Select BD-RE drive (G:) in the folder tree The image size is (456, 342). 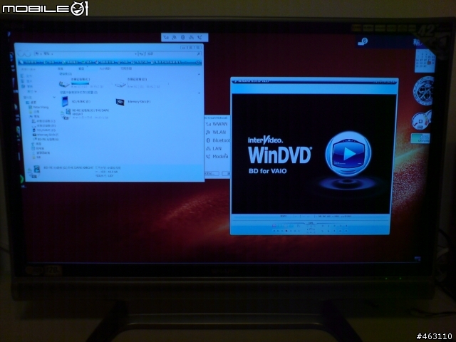[x=46, y=140]
